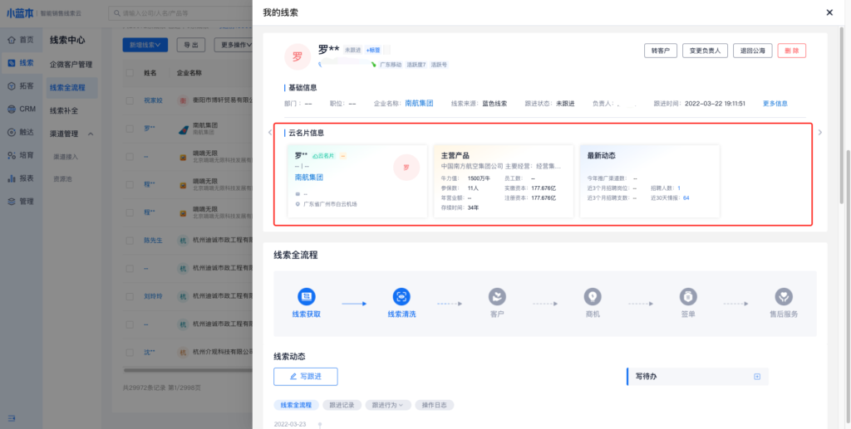
Task: Expand the 新增线索 dropdown button
Action: tap(146, 44)
